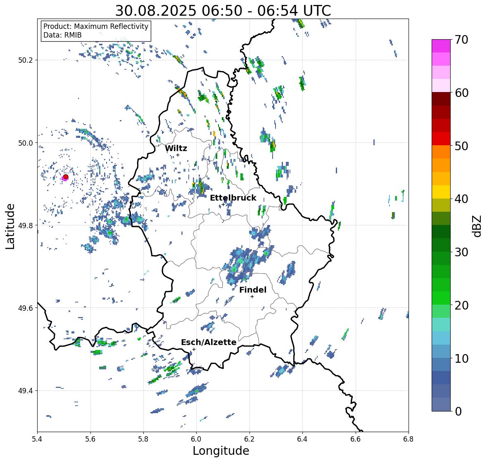Screen dimensions: 487x461
Task: Click the dBZ colorbar label
Action: coord(477,226)
